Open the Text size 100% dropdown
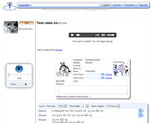The width and height of the screenshot is (152, 123). tap(62, 106)
